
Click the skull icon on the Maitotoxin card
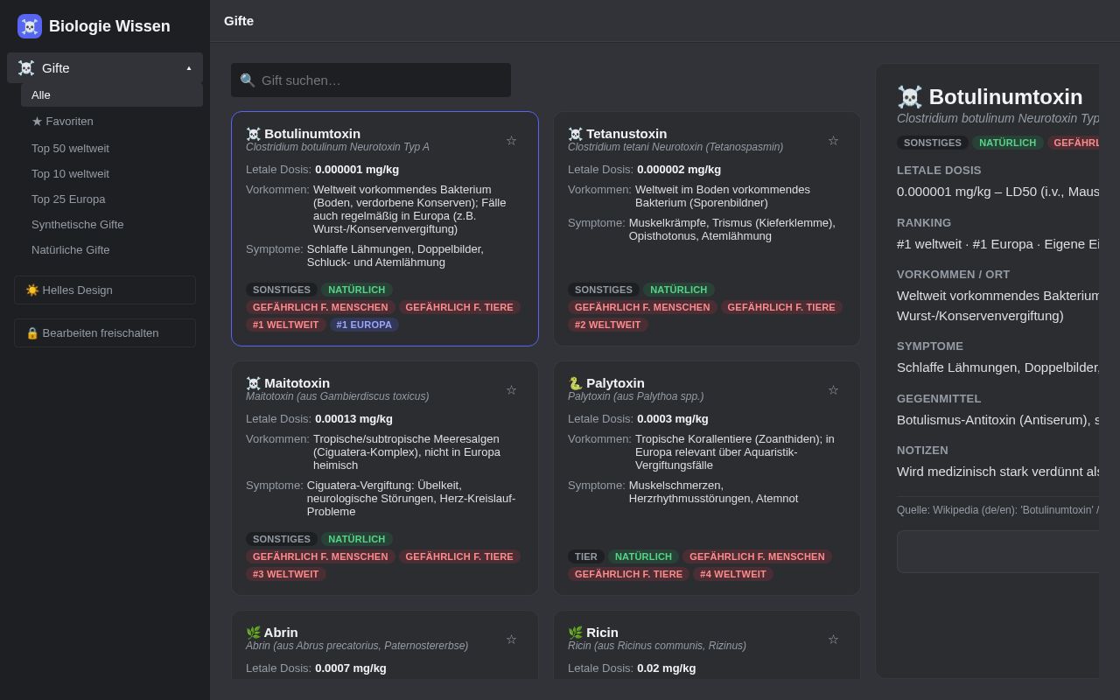click(254, 383)
